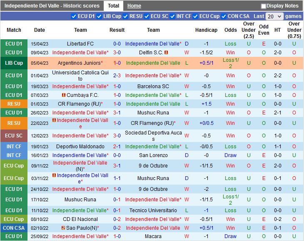
Task: Click the Odds column header
Action: 231,30
